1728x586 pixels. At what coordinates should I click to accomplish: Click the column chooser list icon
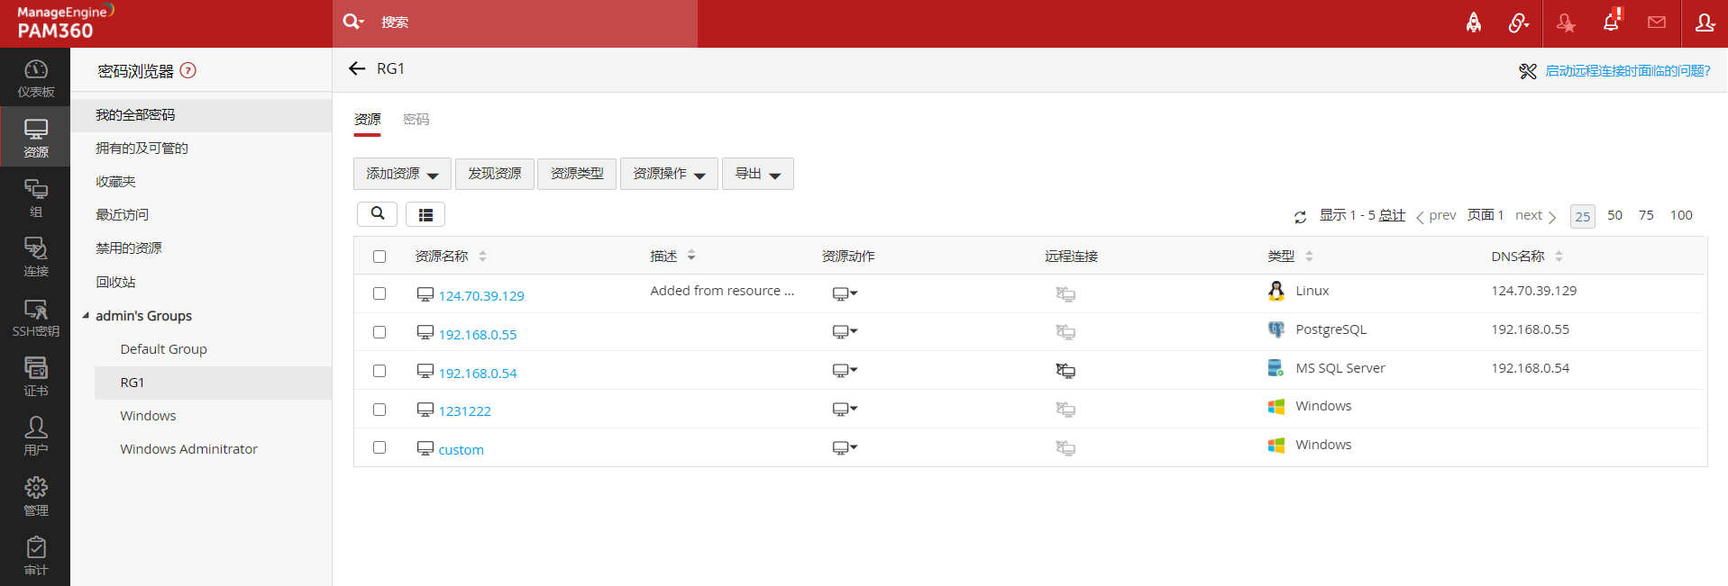coord(425,214)
